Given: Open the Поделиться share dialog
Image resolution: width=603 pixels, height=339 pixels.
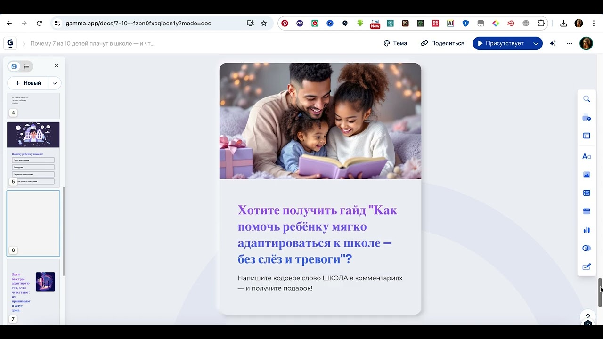Looking at the screenshot, I should point(442,43).
